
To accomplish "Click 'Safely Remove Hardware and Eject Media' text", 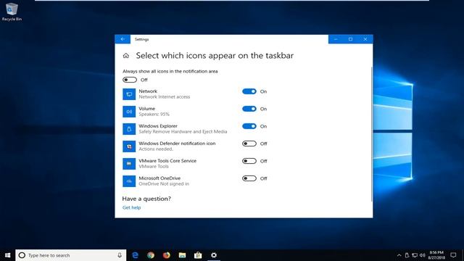I will point(183,132).
